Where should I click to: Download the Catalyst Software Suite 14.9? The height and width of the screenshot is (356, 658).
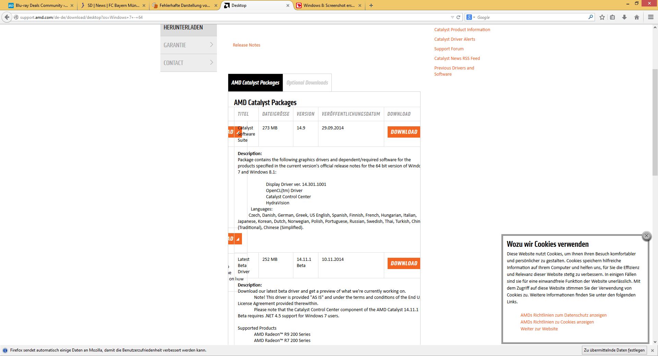point(404,132)
